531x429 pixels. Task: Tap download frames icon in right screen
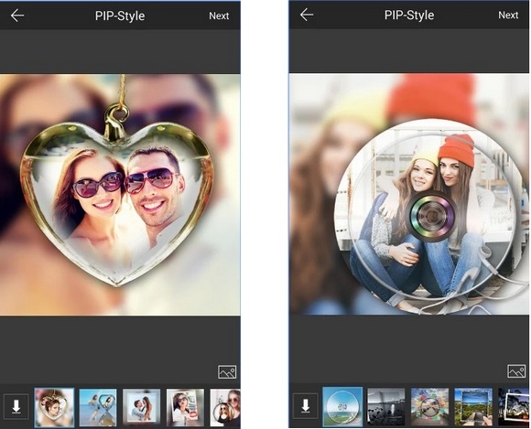pyautogui.click(x=305, y=405)
